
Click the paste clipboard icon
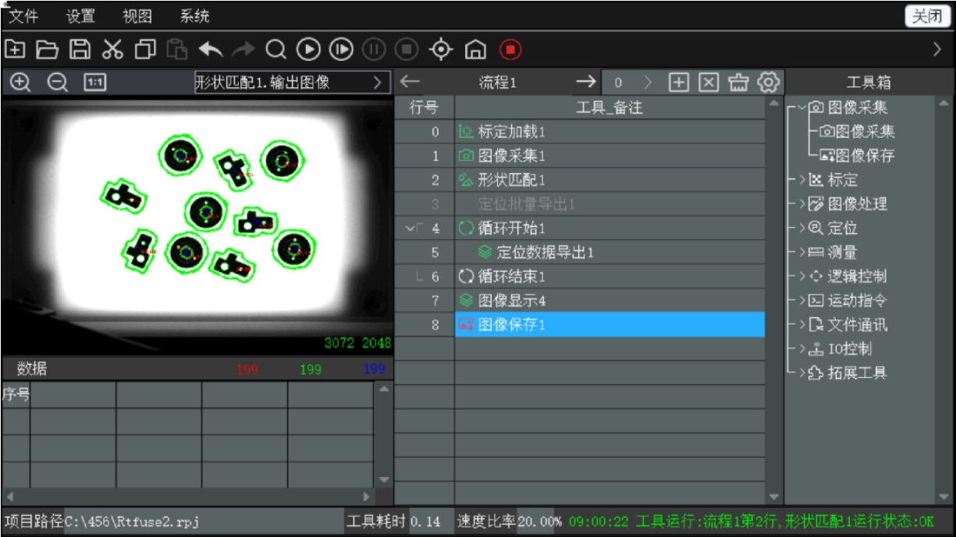(177, 49)
